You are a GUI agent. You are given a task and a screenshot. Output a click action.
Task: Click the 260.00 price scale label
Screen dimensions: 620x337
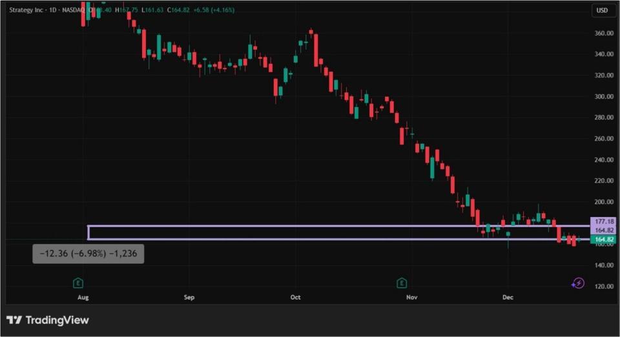604,139
